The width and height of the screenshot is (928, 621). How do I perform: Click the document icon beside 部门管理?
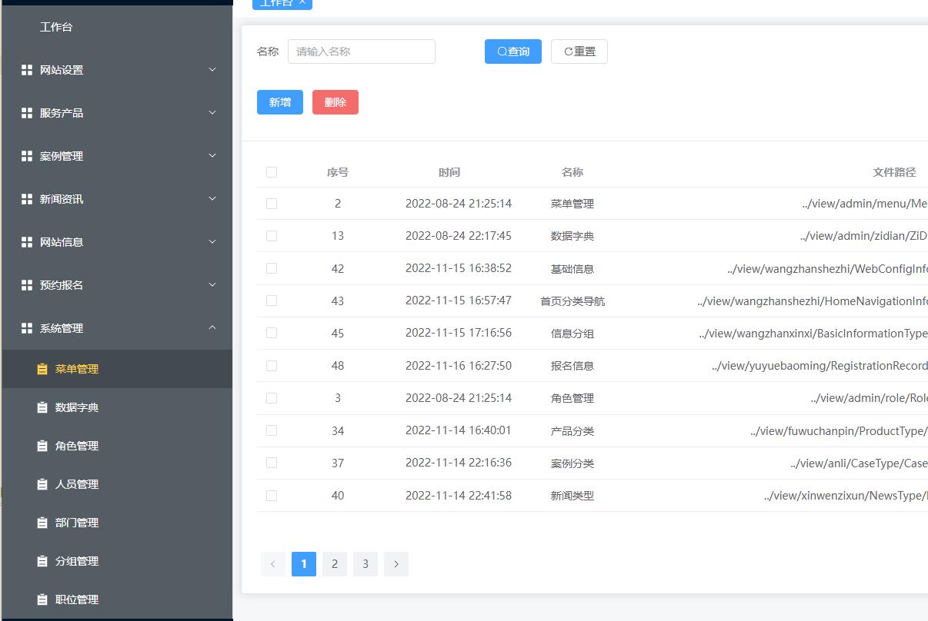click(42, 523)
